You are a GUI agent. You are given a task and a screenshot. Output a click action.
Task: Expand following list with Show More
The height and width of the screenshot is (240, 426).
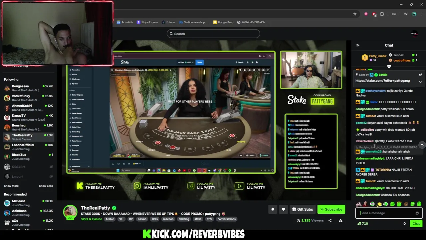tap(11, 186)
